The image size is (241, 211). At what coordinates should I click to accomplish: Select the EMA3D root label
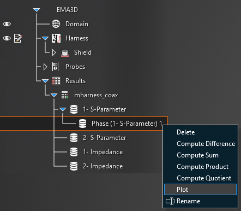(x=67, y=10)
